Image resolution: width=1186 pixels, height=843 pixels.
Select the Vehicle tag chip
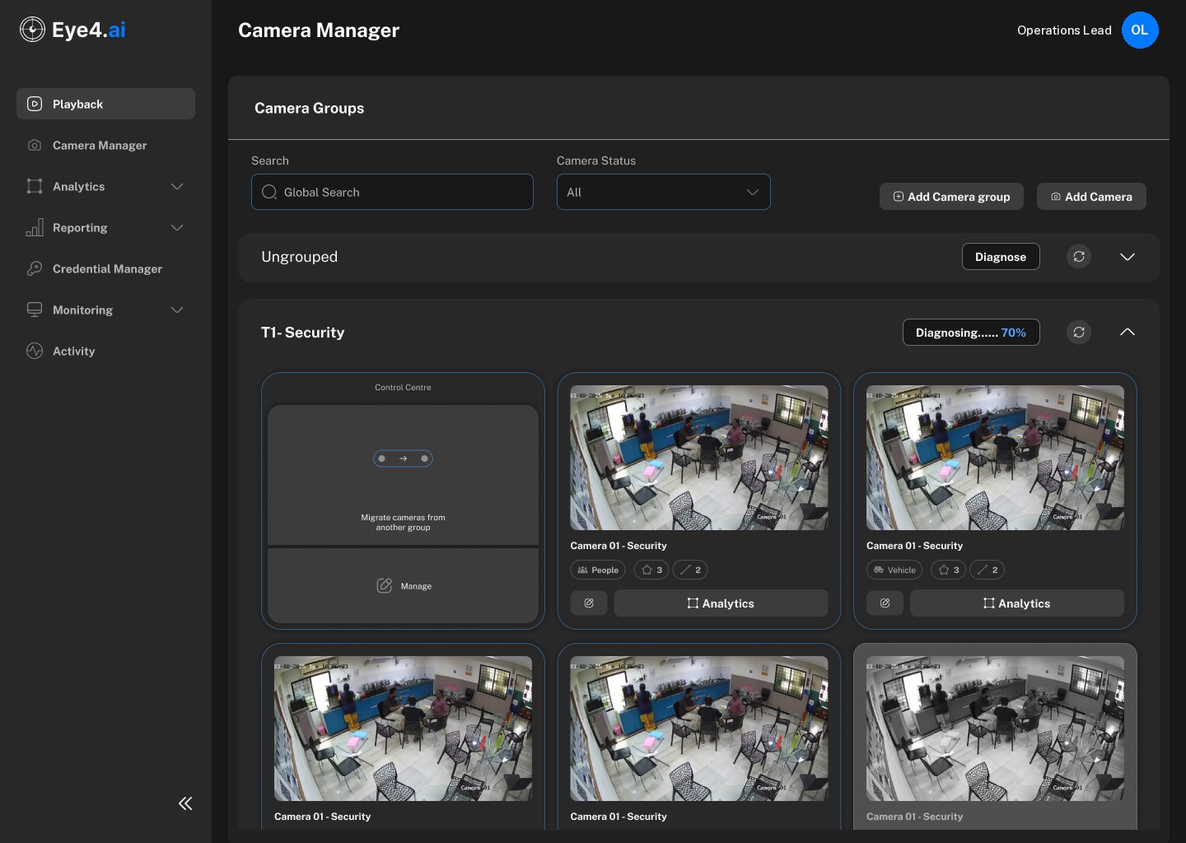(x=894, y=570)
